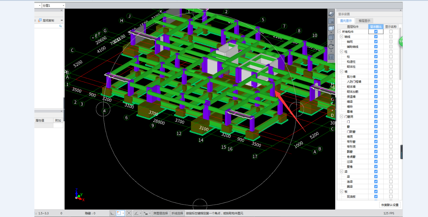Open the angle snap dropdown arrow
The width and height of the screenshot is (428, 217).
click(141, 213)
